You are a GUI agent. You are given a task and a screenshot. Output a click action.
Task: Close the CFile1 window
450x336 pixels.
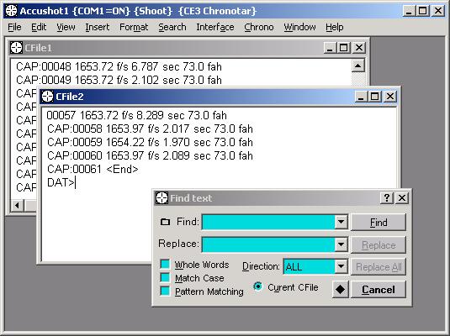[358, 48]
